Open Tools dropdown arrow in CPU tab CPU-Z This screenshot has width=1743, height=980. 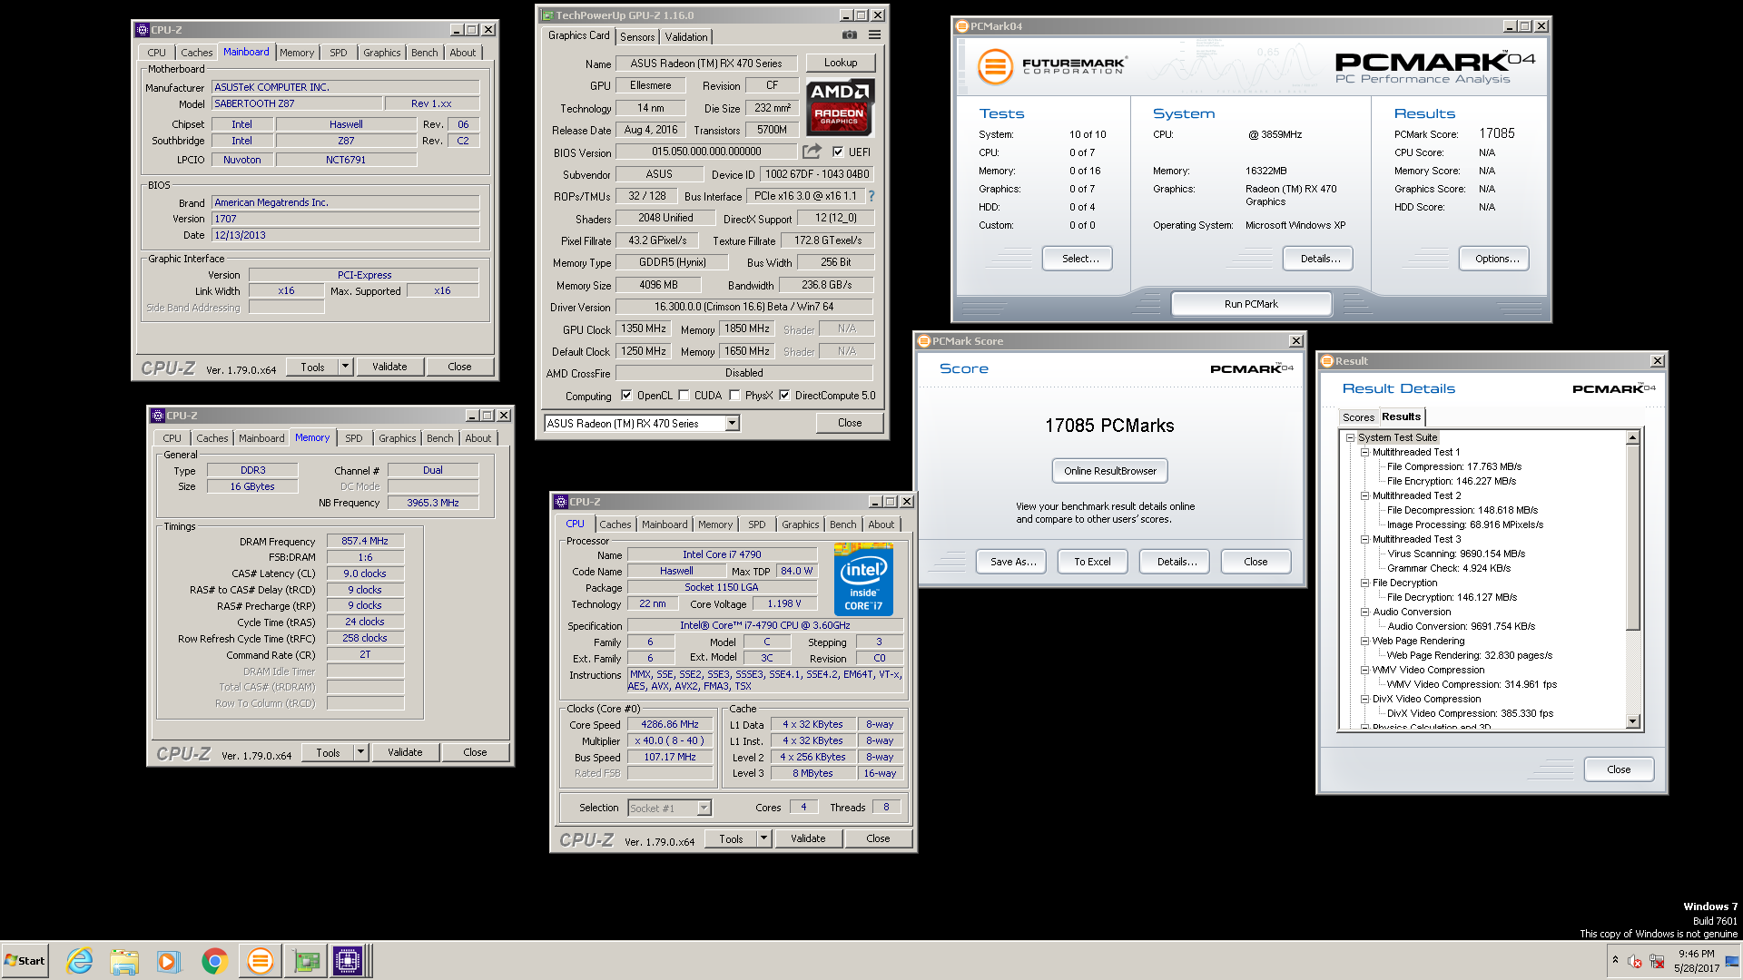point(763,838)
